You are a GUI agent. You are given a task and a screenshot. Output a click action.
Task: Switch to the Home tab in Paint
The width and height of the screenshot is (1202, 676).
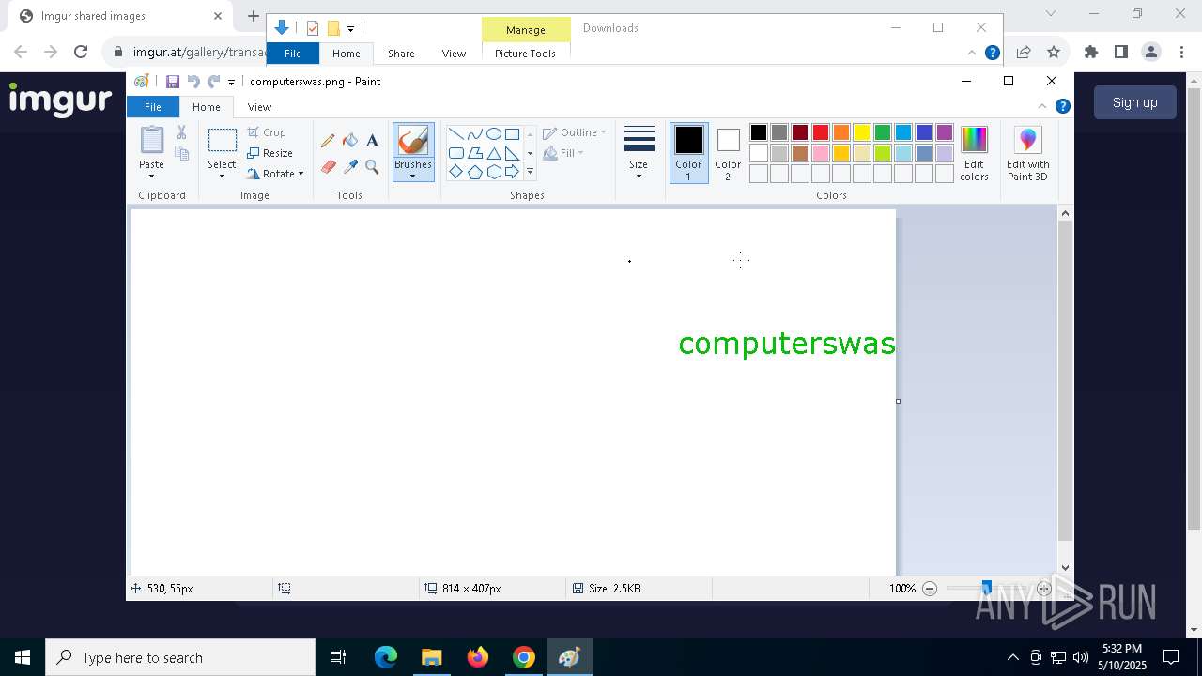(x=207, y=107)
